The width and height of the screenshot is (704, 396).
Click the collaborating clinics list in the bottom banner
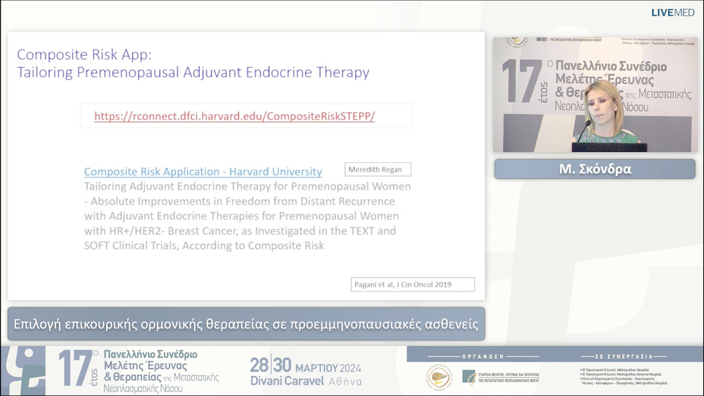(624, 376)
